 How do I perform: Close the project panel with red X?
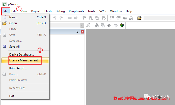(82, 32)
